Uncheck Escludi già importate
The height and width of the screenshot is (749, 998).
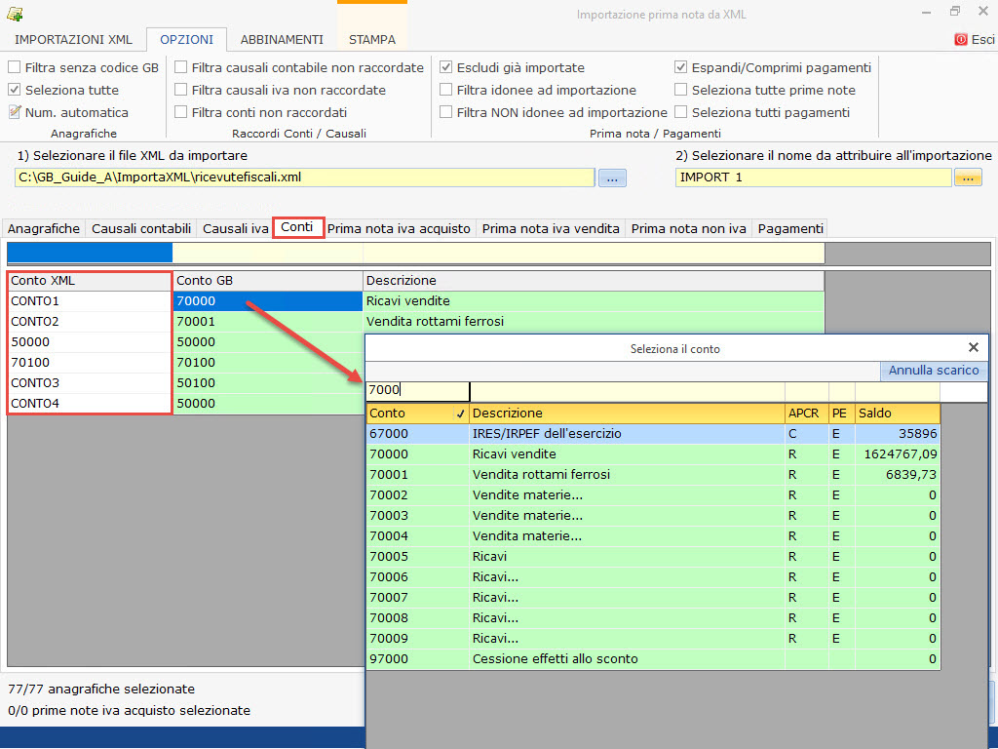446,67
